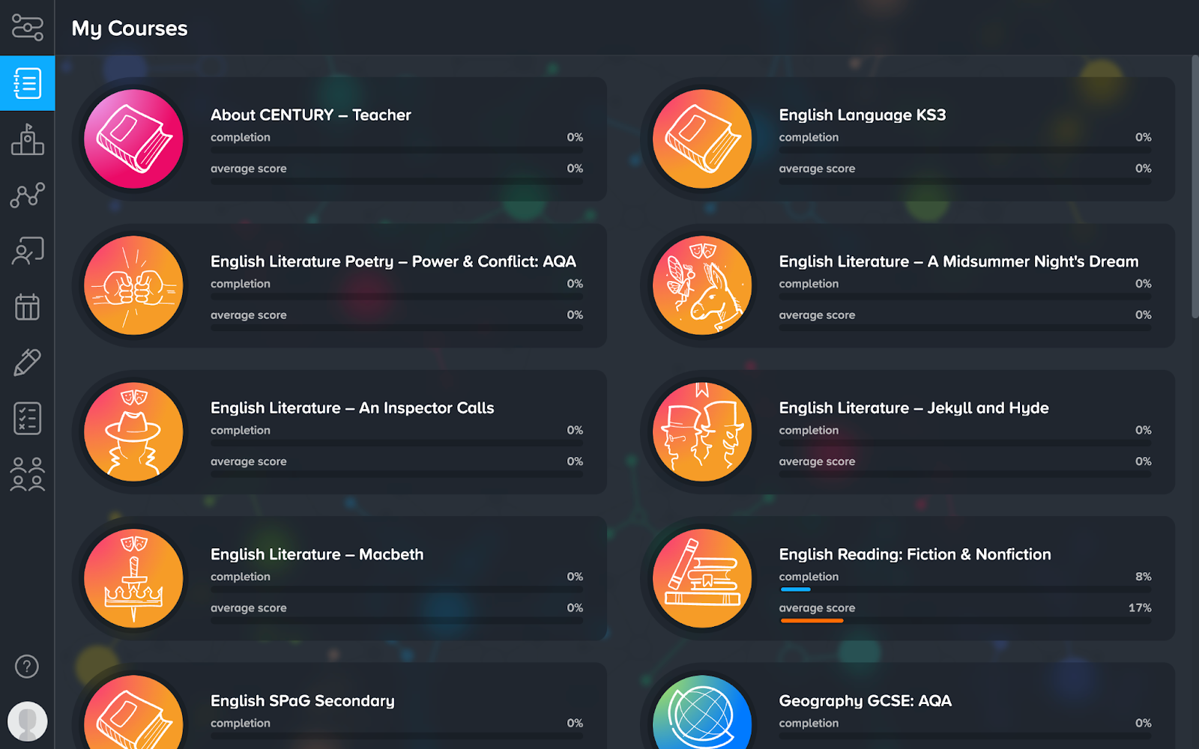Click English Reading average score bar
Viewport: 1199px width, 749px height.
pos(965,621)
